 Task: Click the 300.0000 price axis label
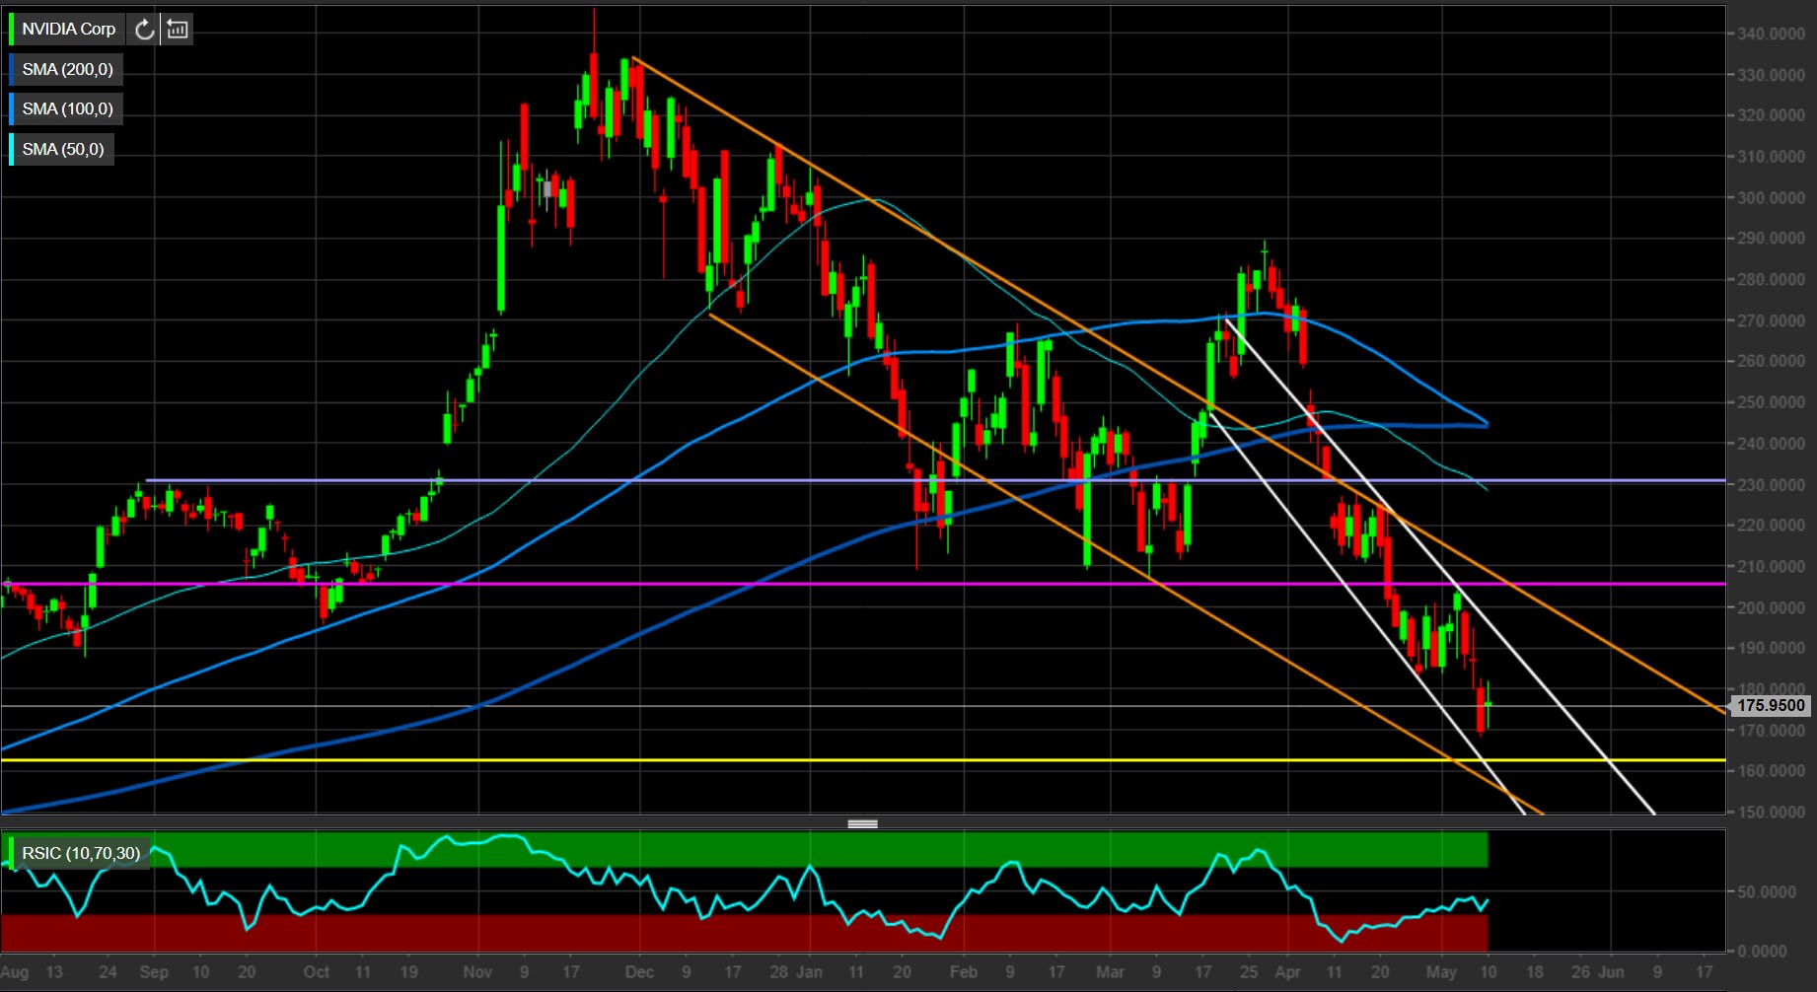pyautogui.click(x=1772, y=197)
